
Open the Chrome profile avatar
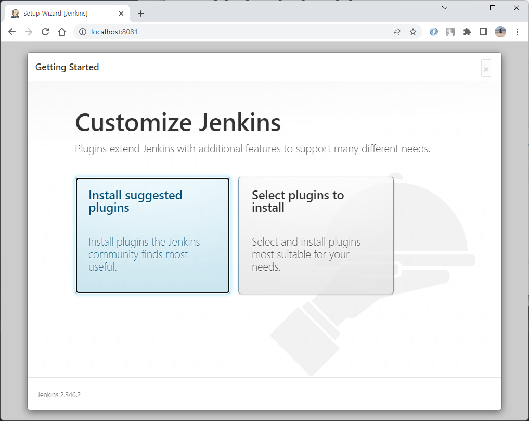click(x=500, y=32)
